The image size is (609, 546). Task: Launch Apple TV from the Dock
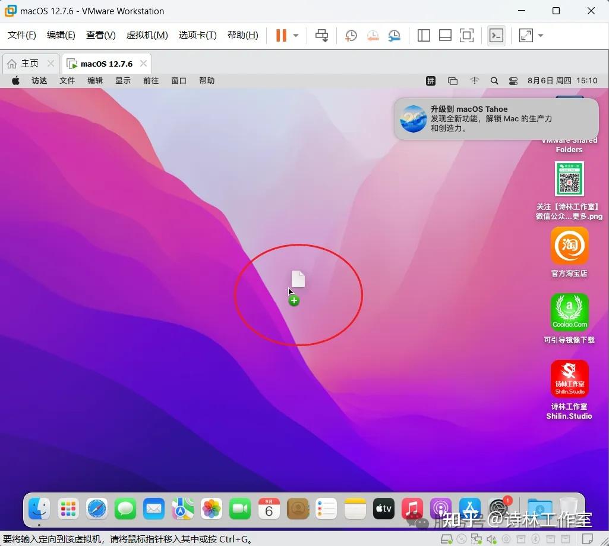(384, 509)
